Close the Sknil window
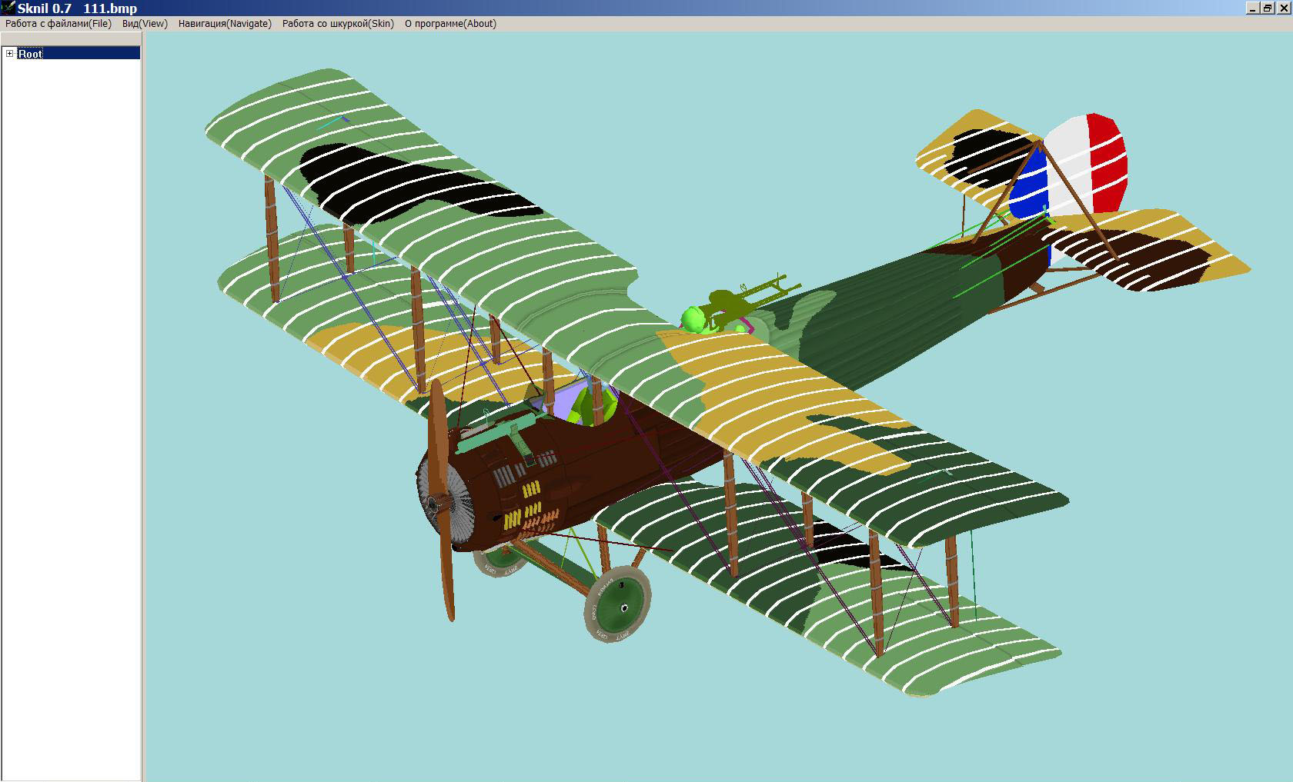Viewport: 1293px width, 782px height. coord(1282,8)
